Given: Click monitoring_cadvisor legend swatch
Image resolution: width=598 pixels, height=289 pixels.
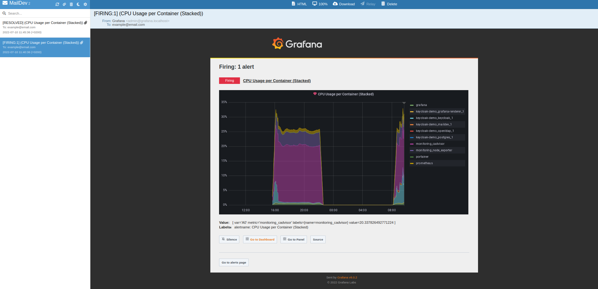Looking at the screenshot, I should pyautogui.click(x=412, y=144).
